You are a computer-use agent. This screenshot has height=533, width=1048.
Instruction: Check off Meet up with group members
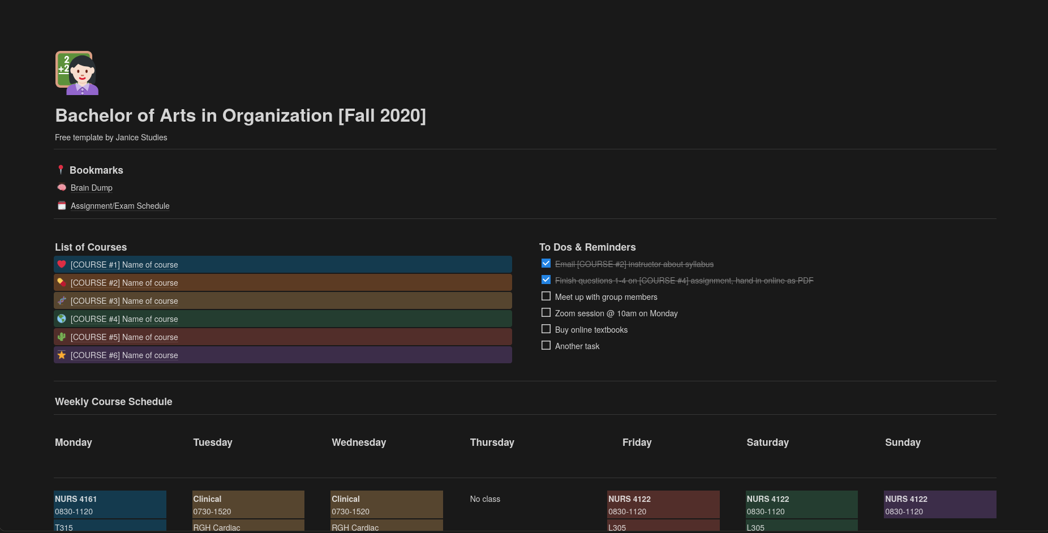(x=546, y=296)
